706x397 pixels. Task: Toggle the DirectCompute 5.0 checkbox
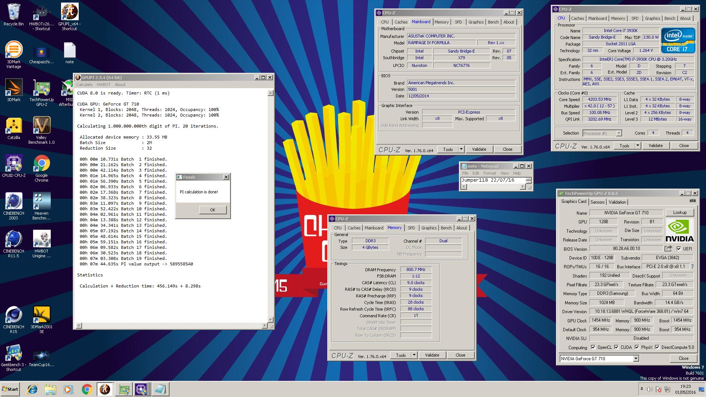657,347
